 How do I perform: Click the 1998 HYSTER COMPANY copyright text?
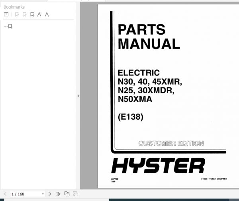tap(214, 179)
